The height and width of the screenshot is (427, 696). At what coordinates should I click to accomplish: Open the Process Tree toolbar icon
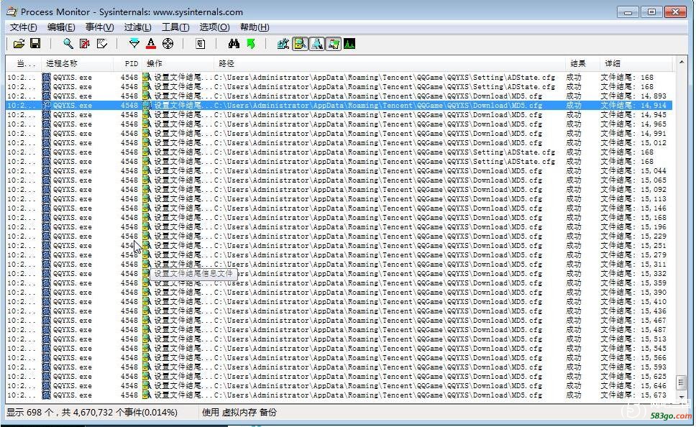[200, 44]
